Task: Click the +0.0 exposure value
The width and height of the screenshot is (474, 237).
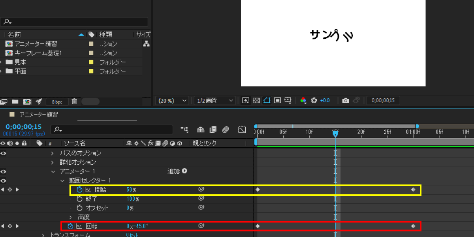Action: click(325, 101)
